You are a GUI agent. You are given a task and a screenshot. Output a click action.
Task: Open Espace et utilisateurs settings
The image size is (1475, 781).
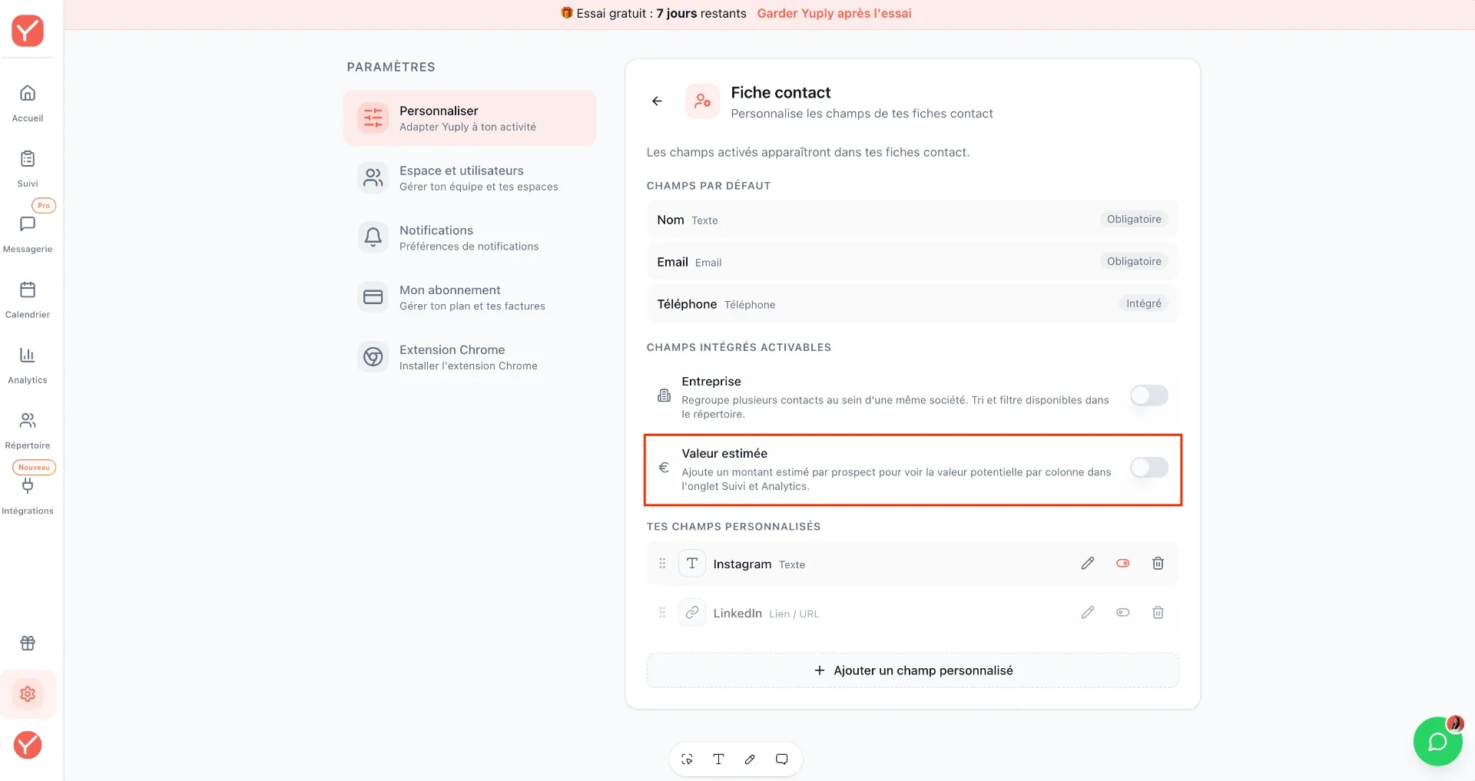point(469,178)
